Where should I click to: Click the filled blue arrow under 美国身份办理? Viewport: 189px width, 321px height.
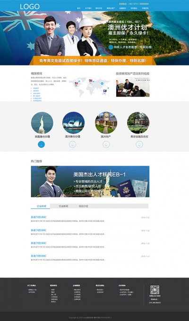41,144
